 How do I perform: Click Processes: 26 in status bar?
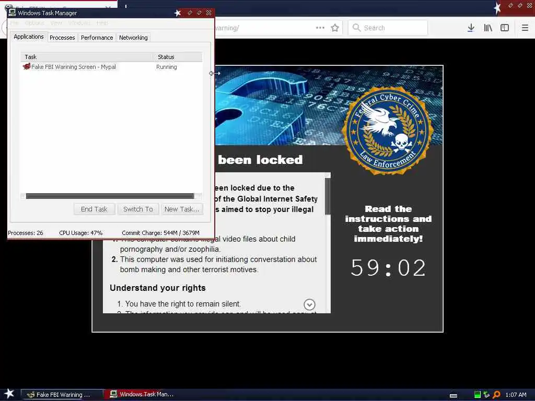(x=26, y=233)
